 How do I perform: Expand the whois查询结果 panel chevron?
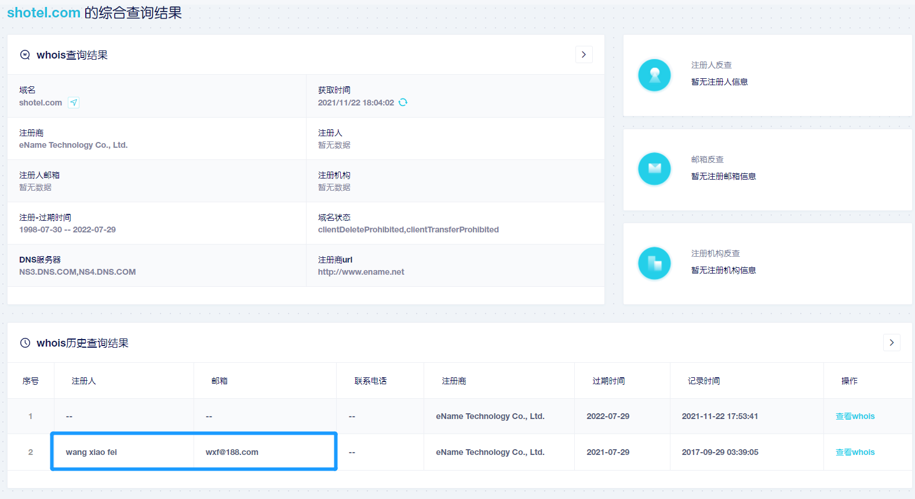coord(584,54)
